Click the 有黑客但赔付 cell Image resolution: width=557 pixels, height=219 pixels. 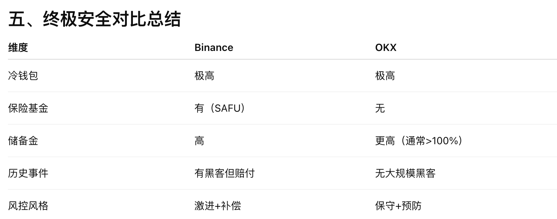click(x=224, y=173)
